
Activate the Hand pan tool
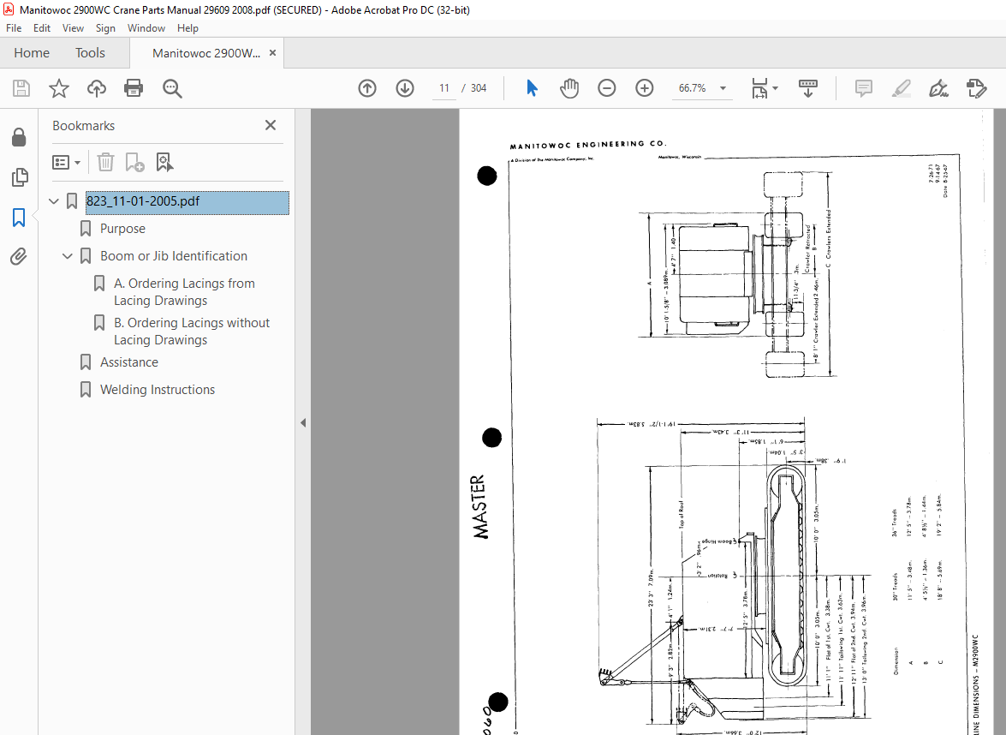coord(569,88)
